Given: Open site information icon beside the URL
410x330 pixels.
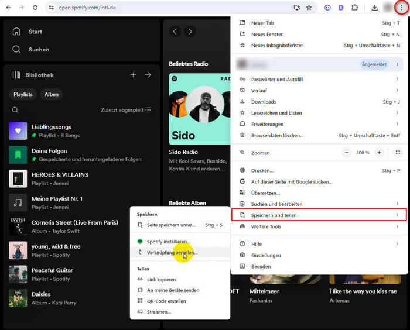Looking at the screenshot, I should (x=52, y=8).
